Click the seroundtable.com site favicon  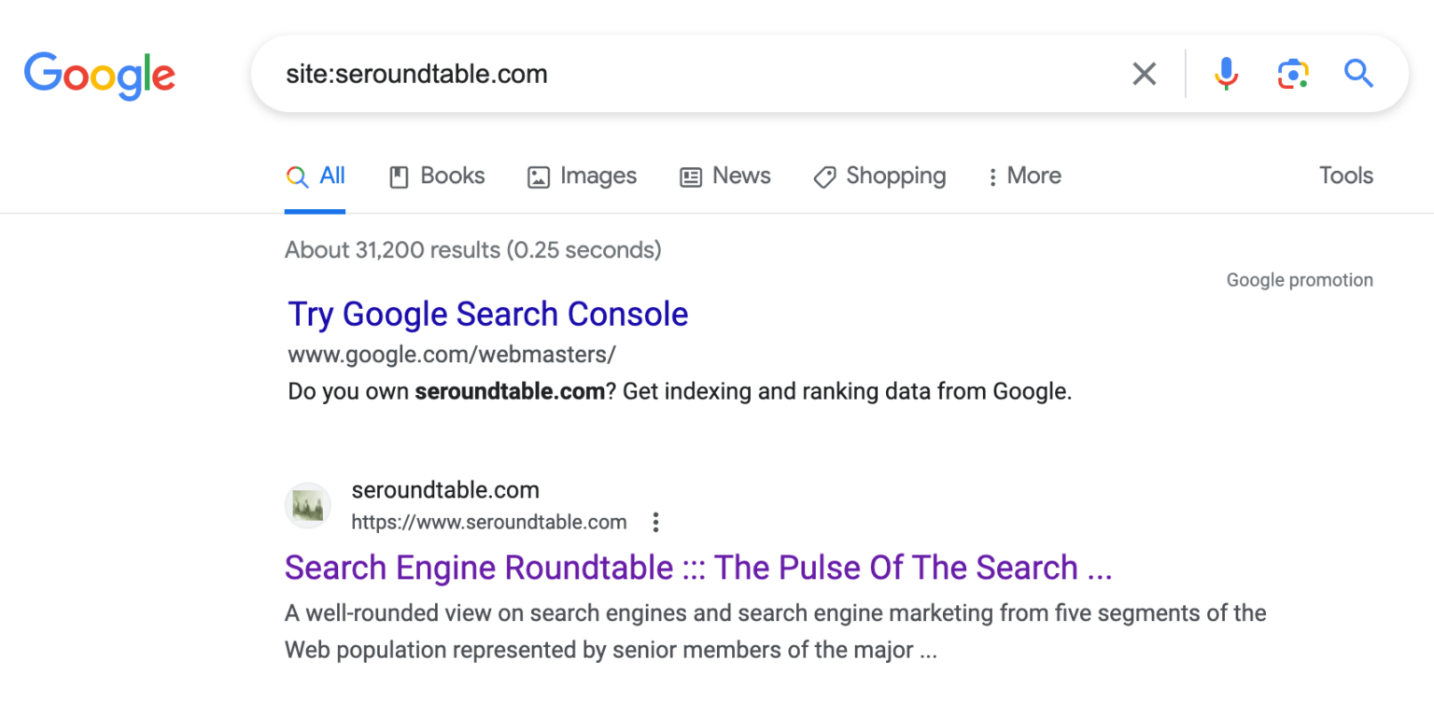click(308, 505)
